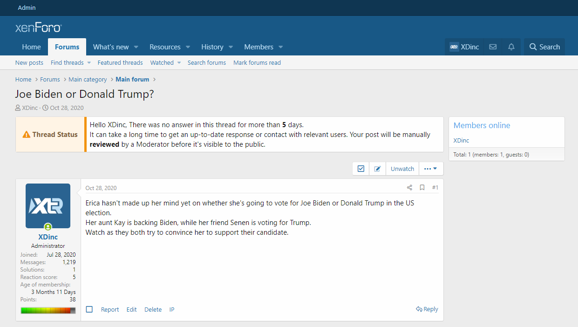
Task: Unwatch this thread
Action: click(x=402, y=169)
